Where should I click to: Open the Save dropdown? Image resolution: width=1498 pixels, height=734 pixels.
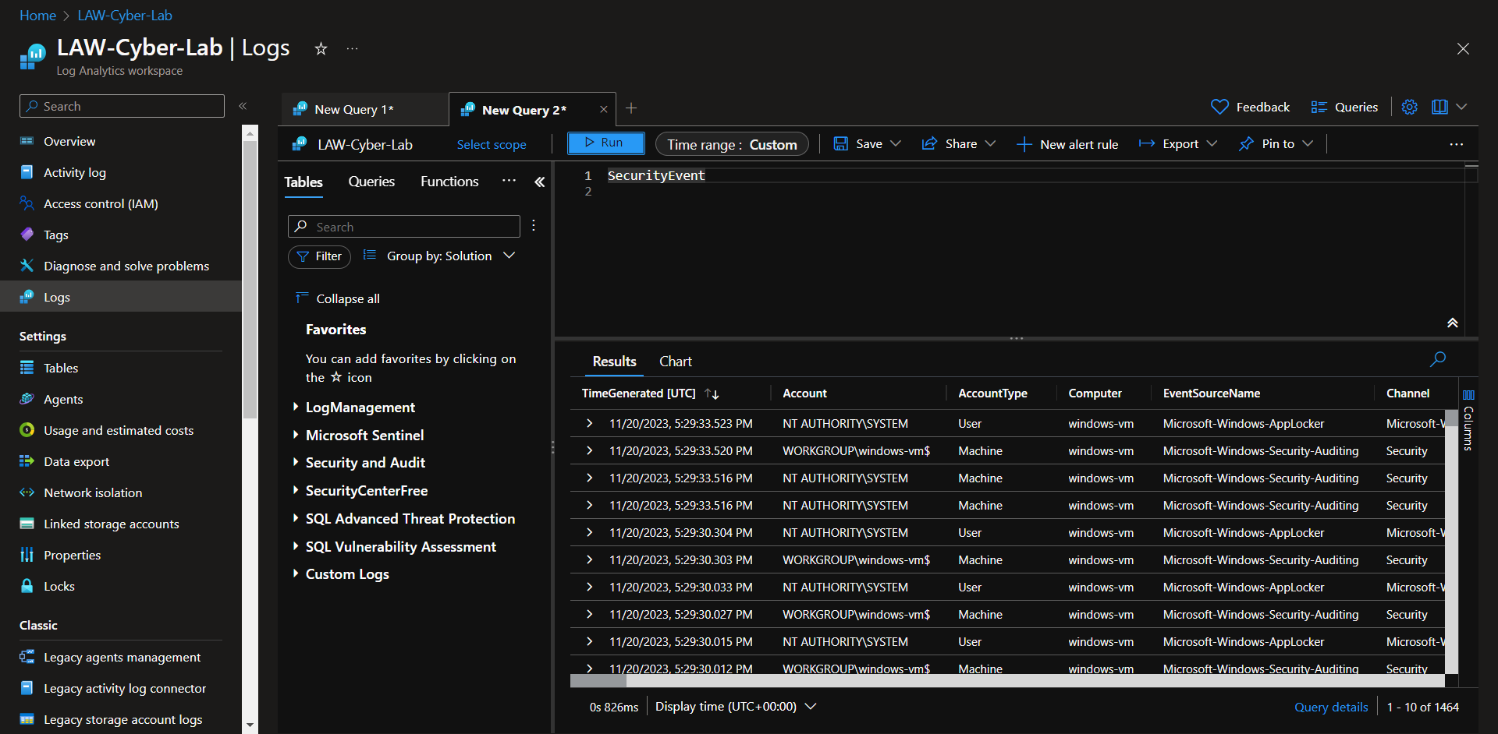(x=868, y=143)
